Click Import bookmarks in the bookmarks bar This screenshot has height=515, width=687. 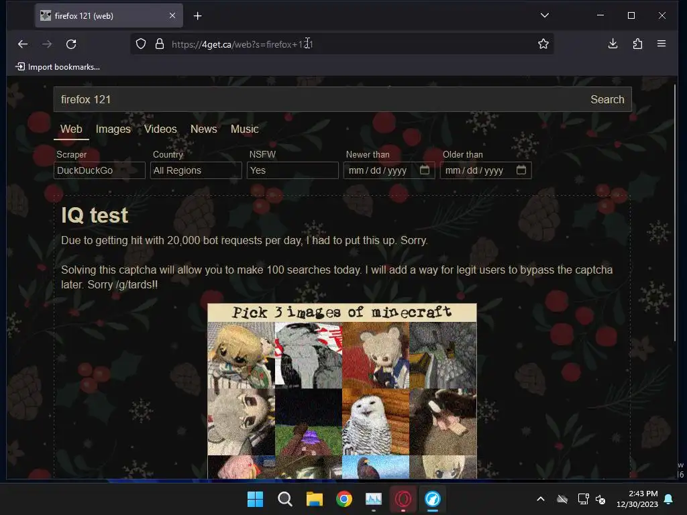58,66
